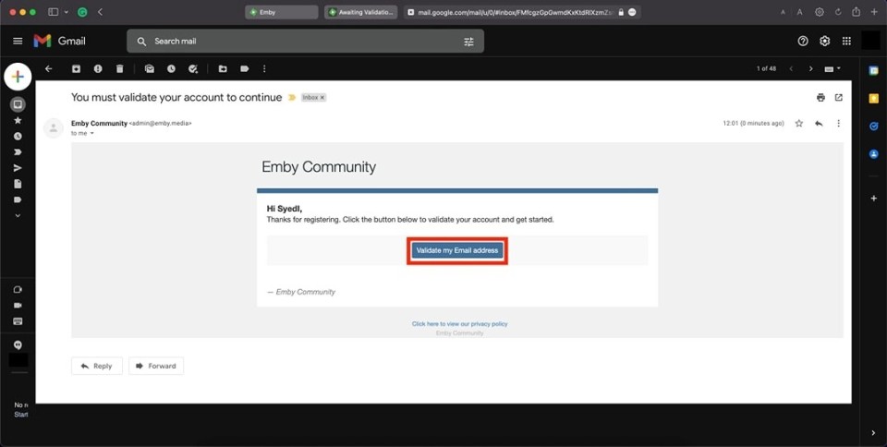Open email in new window
Viewport: 887px width, 447px height.
[838, 97]
